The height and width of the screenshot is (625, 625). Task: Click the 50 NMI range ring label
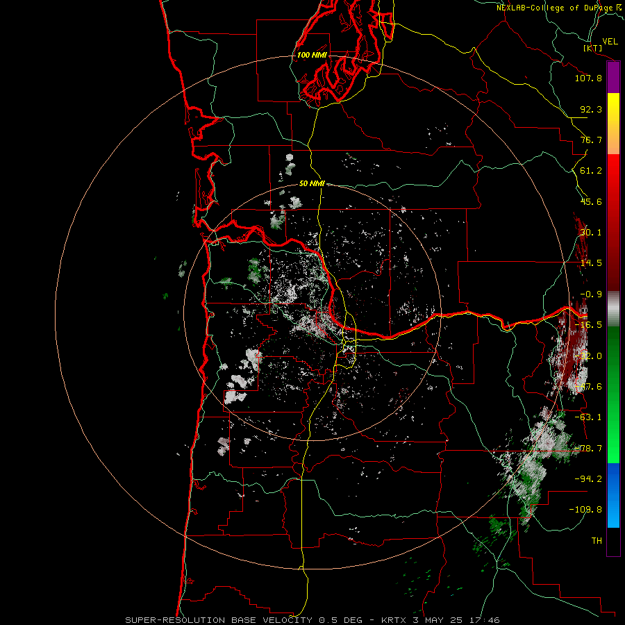point(312,183)
